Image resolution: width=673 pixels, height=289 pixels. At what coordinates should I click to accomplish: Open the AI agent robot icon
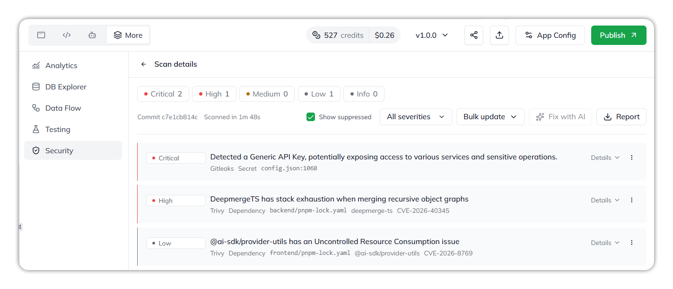click(x=92, y=35)
